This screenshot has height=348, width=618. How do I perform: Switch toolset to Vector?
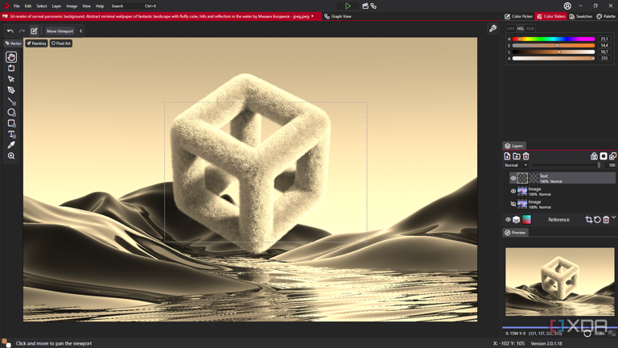(x=13, y=43)
